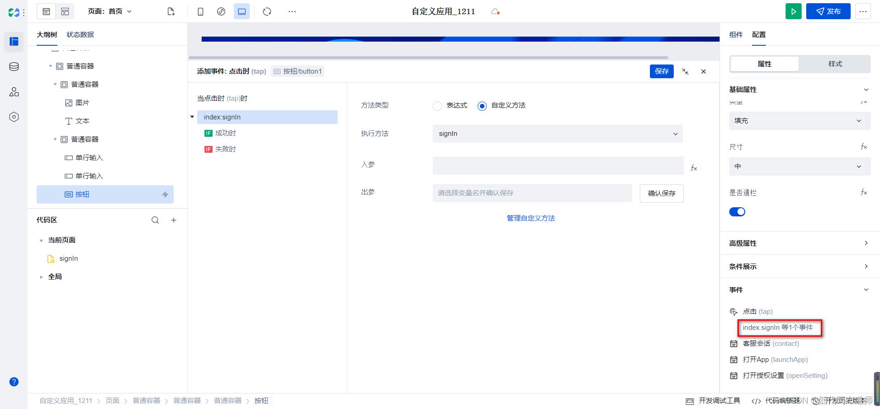Viewport: 880px width, 409px height.
Task: Click the 保存 button in event panel
Action: pyautogui.click(x=662, y=71)
